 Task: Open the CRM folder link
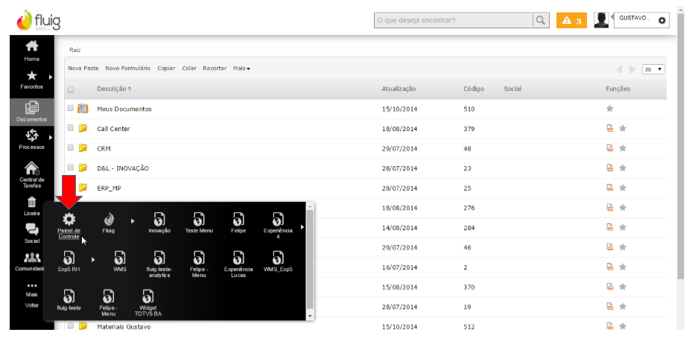(104, 149)
